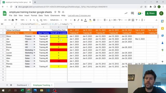The width and height of the screenshot is (166, 93).
Task: Open Employee Tracking tab options arrow
Action: coord(52,85)
